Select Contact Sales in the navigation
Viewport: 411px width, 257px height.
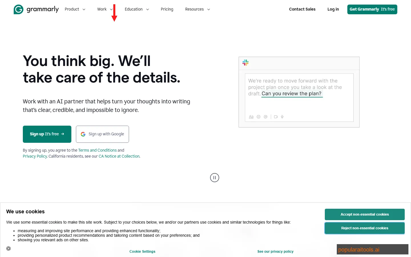tap(302, 9)
